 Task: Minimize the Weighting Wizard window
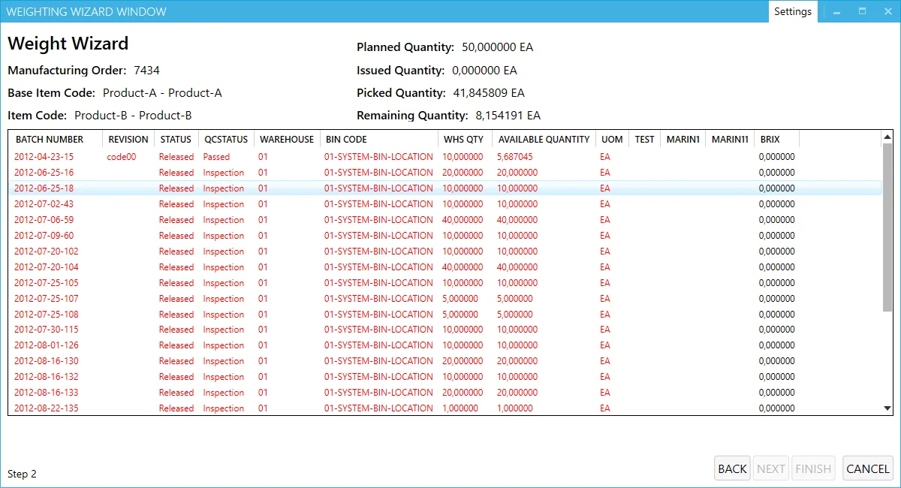836,11
